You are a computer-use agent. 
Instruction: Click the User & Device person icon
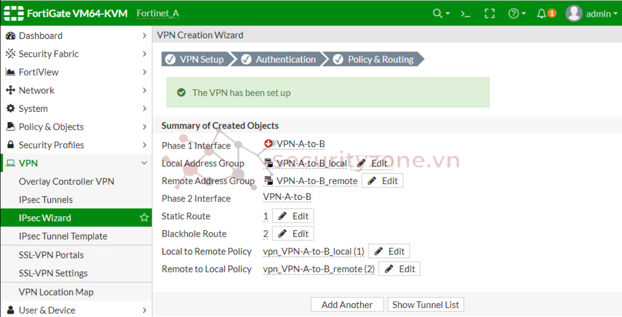[x=10, y=310]
